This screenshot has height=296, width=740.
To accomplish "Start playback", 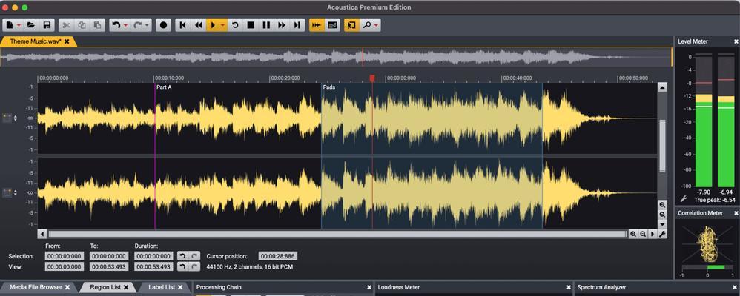I will tap(212, 25).
